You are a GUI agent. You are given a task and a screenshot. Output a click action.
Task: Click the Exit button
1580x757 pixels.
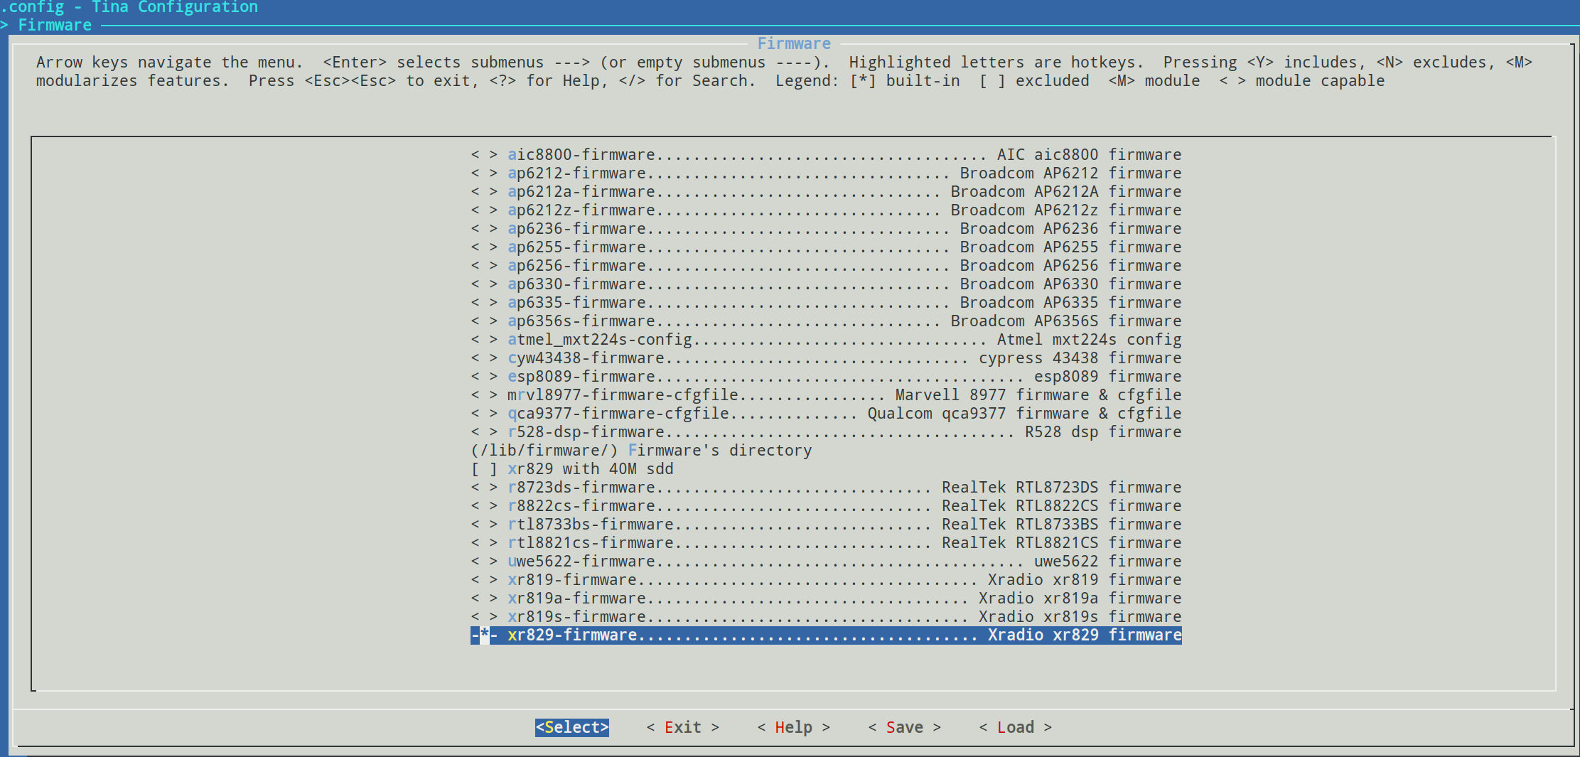point(683,727)
